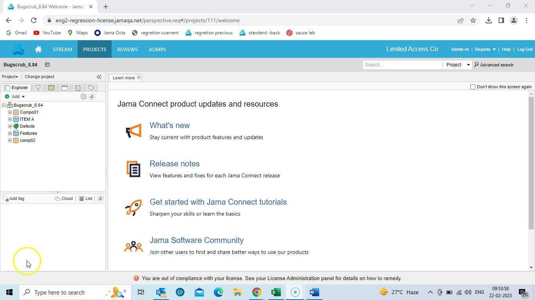Image resolution: width=535 pixels, height=300 pixels.
Task: Open Excel from the taskbar
Action: pyautogui.click(x=276, y=292)
